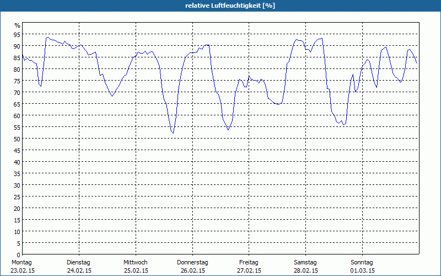The image size is (441, 276).
Task: Click the y-axis value '0'
Action: point(19,255)
